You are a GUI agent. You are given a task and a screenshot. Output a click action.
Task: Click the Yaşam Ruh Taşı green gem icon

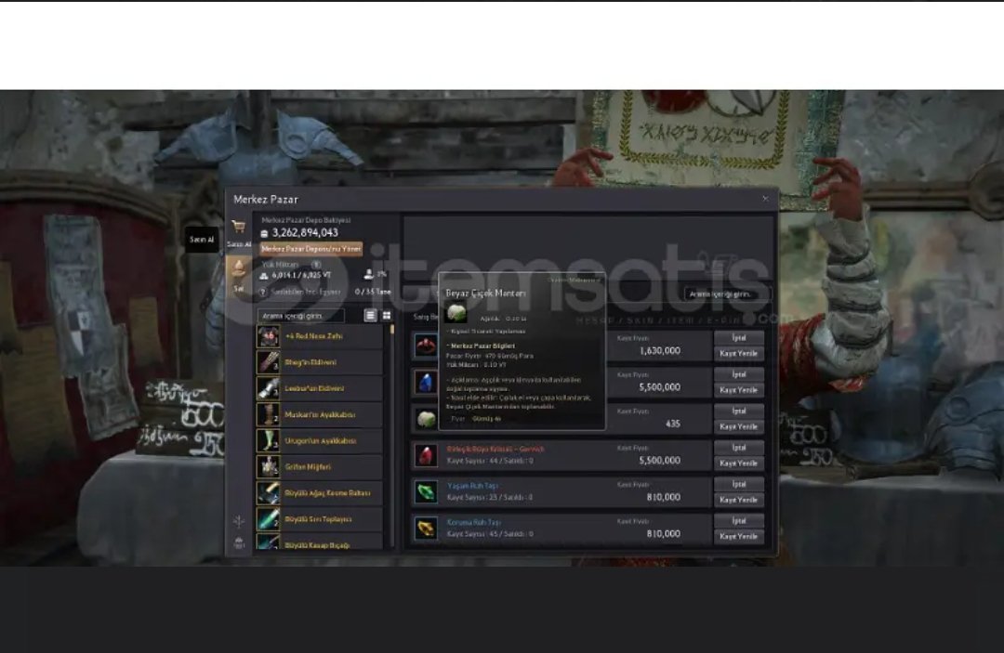coord(426,491)
